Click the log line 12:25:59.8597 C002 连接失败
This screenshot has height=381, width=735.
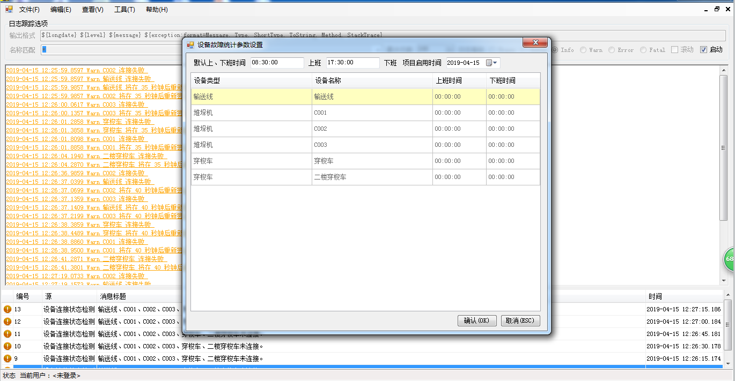77,70
